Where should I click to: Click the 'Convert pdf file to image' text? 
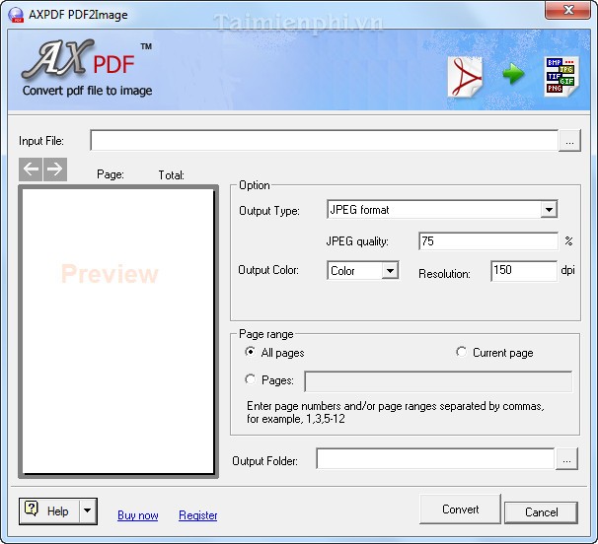point(88,91)
